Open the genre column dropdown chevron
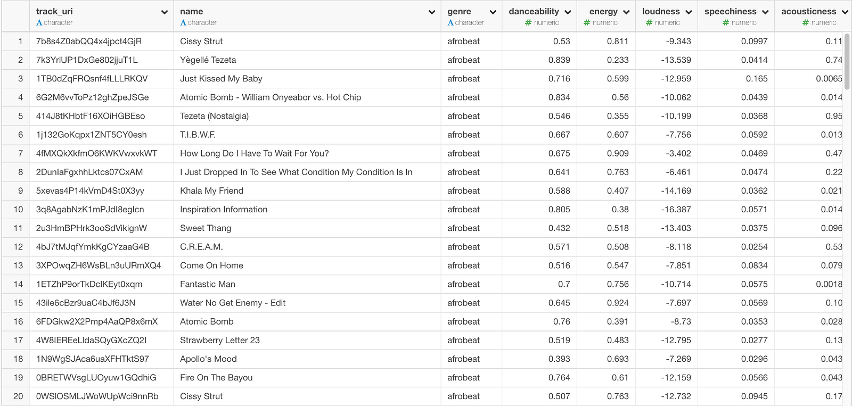The image size is (852, 406). 493,12
